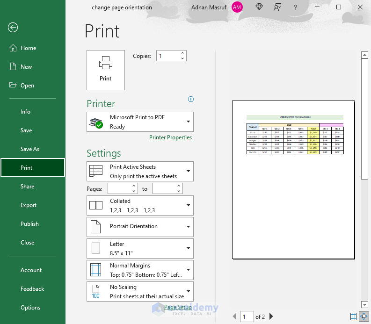The image size is (371, 324).
Task: Click the New document icon in sidebar
Action: [13, 67]
